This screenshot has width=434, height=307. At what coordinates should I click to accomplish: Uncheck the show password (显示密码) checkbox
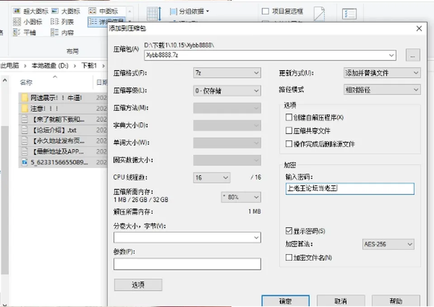pos(289,231)
